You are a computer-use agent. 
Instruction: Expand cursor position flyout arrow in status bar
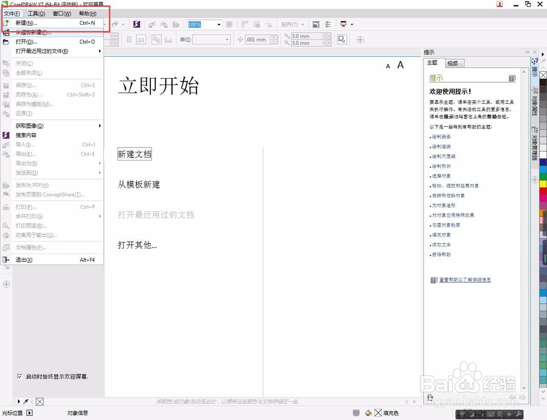pyautogui.click(x=30, y=413)
